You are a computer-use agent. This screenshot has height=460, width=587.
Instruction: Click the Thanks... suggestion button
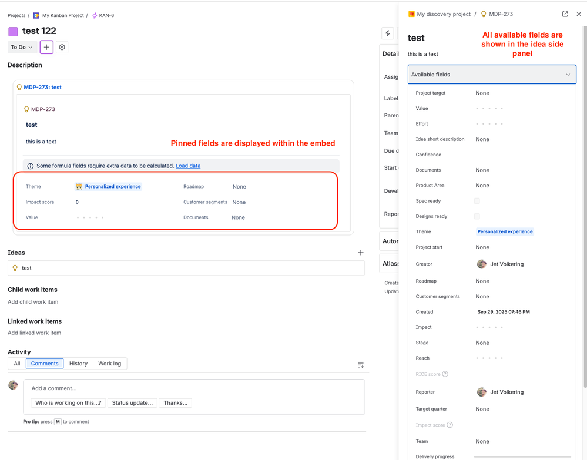(x=175, y=403)
